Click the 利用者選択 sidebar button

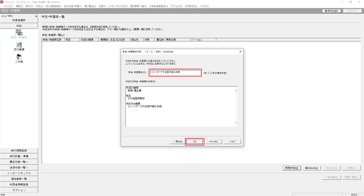coord(19,20)
